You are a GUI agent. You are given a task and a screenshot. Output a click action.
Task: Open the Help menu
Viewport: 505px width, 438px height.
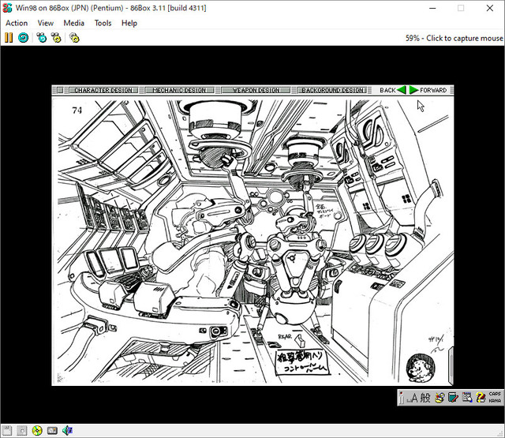coord(129,23)
